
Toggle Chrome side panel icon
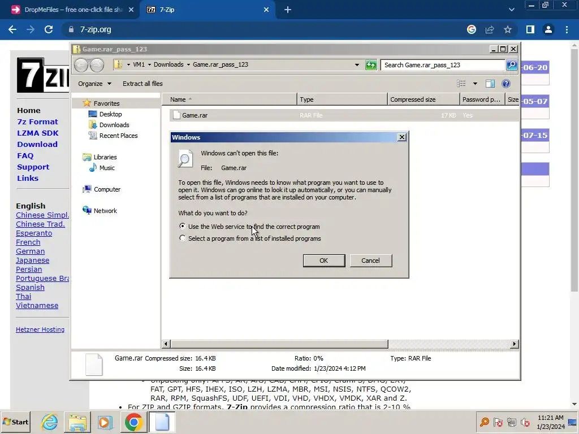530,29
